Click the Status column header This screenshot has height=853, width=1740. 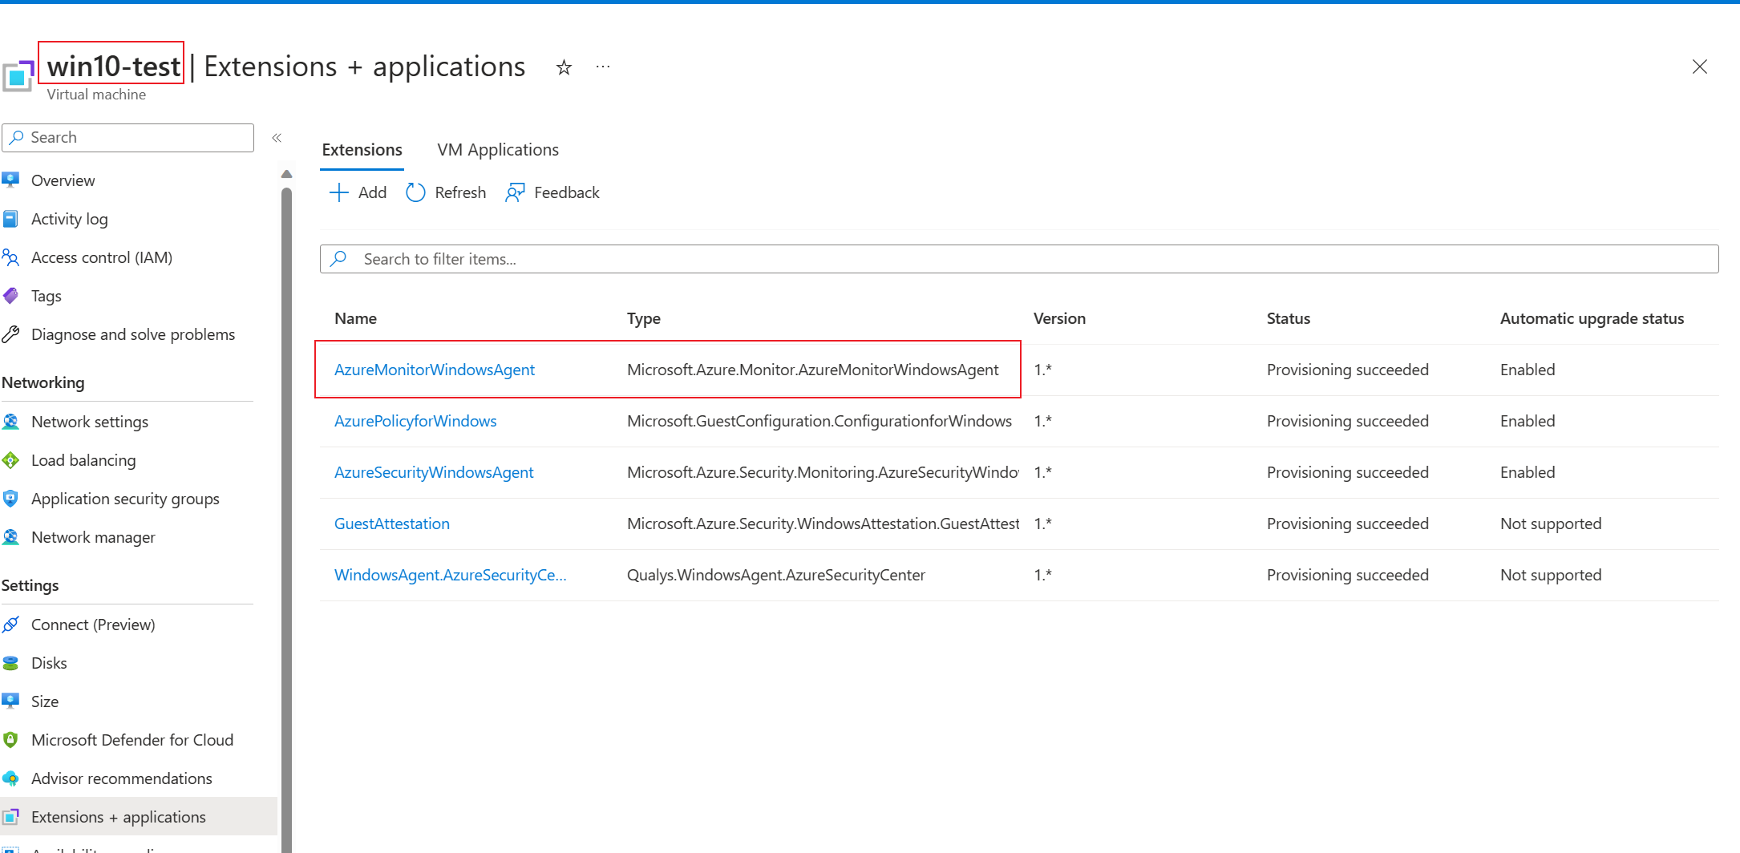pyautogui.click(x=1289, y=318)
